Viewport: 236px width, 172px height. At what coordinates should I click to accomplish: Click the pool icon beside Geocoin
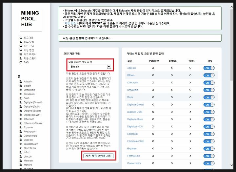(21, 140)
